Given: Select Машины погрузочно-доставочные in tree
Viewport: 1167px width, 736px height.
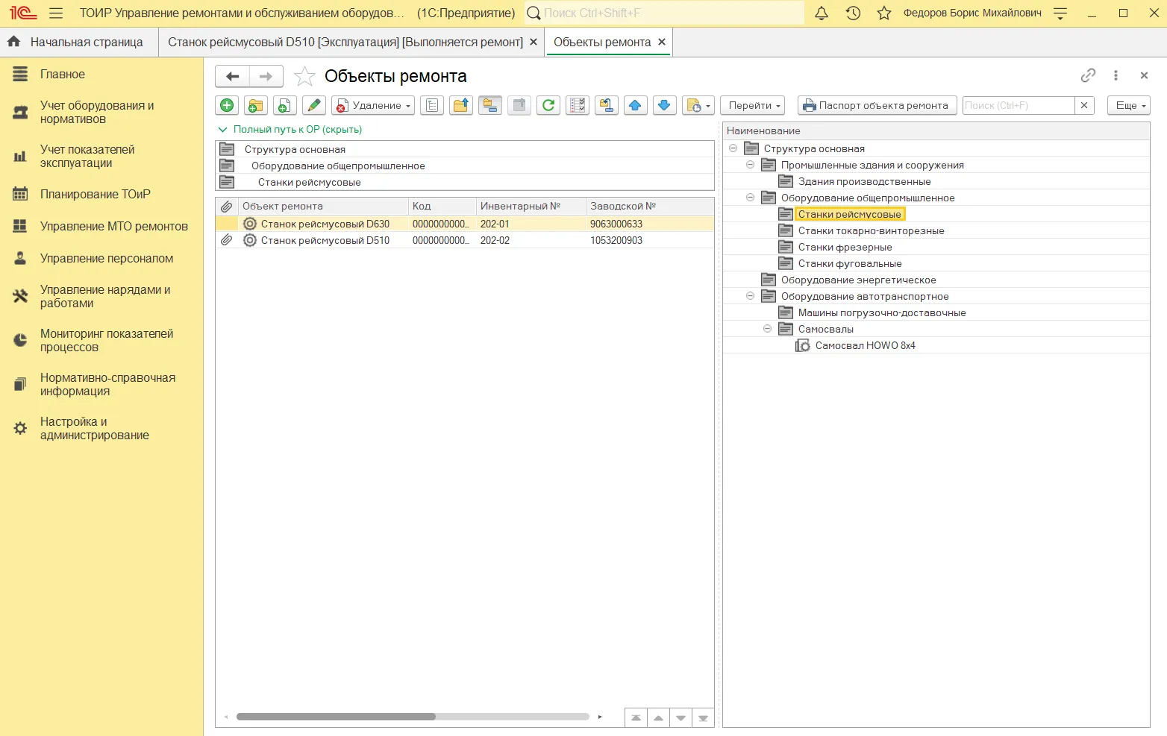Looking at the screenshot, I should pyautogui.click(x=882, y=312).
